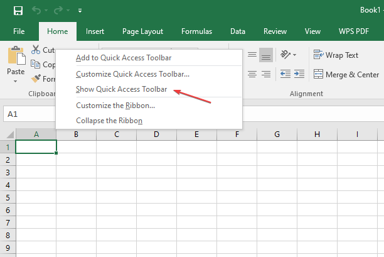384x257 pixels.
Task: Select row 1 header
Action: coord(8,147)
